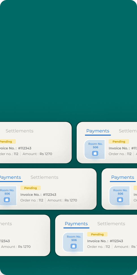
Task: Switch to Settlements tab in the bottom card
Action: pos(111,224)
